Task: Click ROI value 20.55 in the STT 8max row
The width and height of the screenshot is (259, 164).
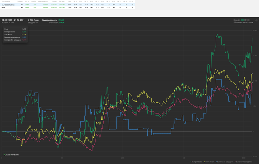Action: (27, 5)
